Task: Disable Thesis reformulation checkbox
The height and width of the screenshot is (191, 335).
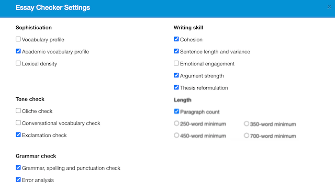Action: point(176,87)
